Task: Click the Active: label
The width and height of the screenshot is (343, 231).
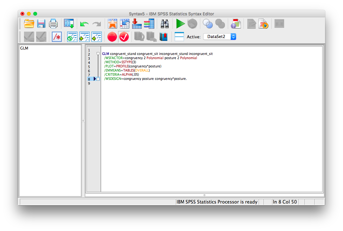Action: tap(194, 37)
